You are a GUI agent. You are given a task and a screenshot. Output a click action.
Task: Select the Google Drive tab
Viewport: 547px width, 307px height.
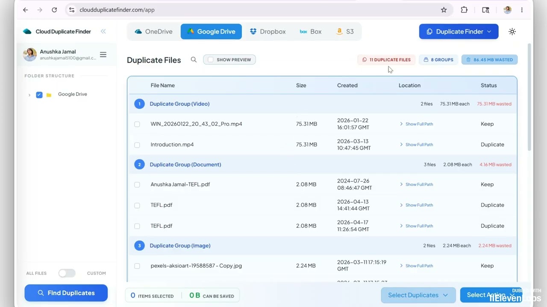click(211, 32)
